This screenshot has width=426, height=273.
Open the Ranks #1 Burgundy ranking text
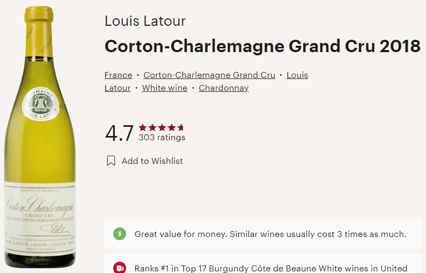tap(271, 268)
